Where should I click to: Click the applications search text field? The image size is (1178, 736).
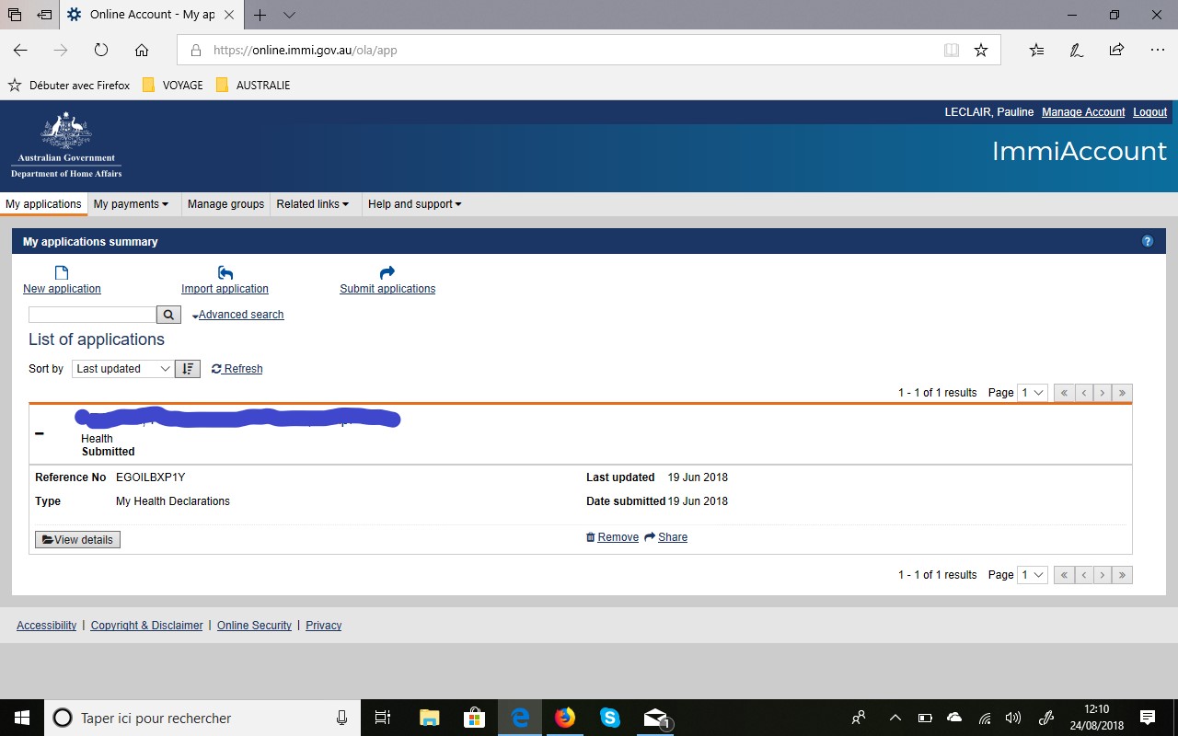pyautogui.click(x=92, y=315)
